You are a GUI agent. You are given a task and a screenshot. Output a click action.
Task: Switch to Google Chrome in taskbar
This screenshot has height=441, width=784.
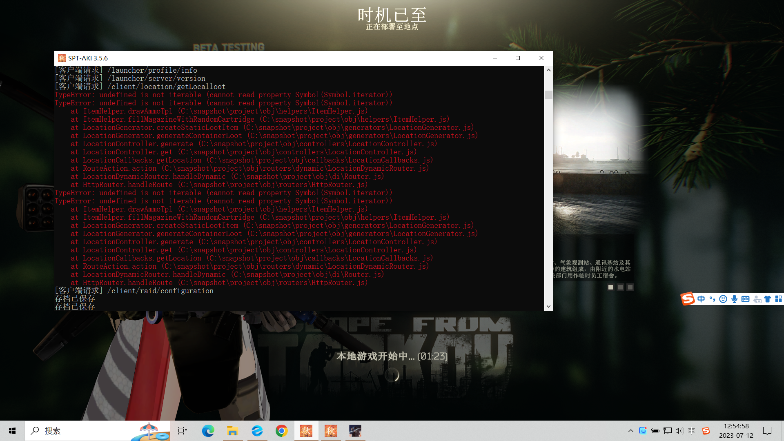281,431
